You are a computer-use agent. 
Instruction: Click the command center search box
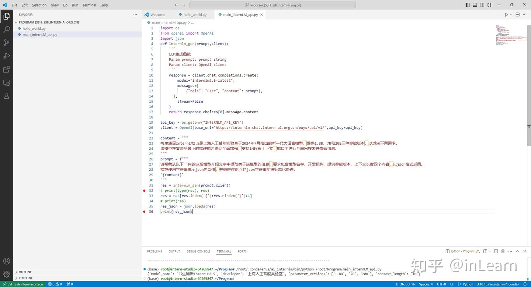coord(273,5)
